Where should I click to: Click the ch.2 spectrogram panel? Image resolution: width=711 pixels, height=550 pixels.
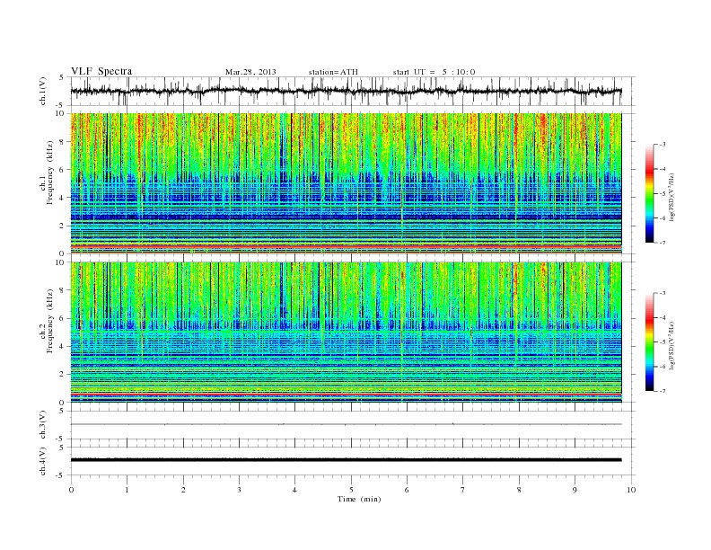tap(346, 333)
